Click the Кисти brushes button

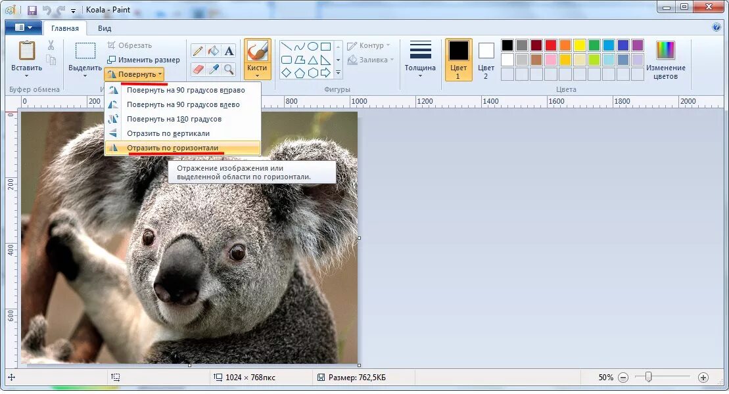[257, 59]
